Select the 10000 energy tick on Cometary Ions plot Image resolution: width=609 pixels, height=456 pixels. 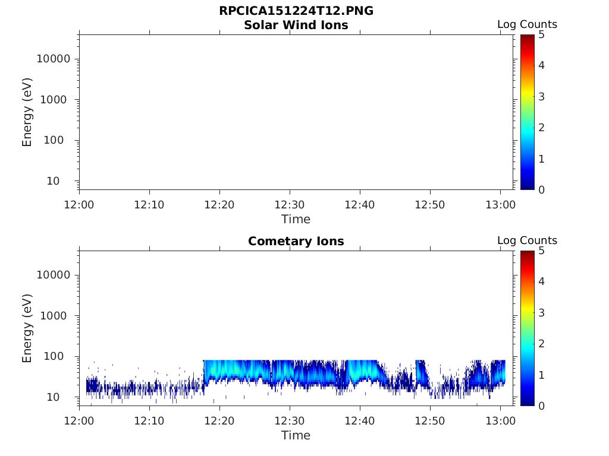[54, 275]
